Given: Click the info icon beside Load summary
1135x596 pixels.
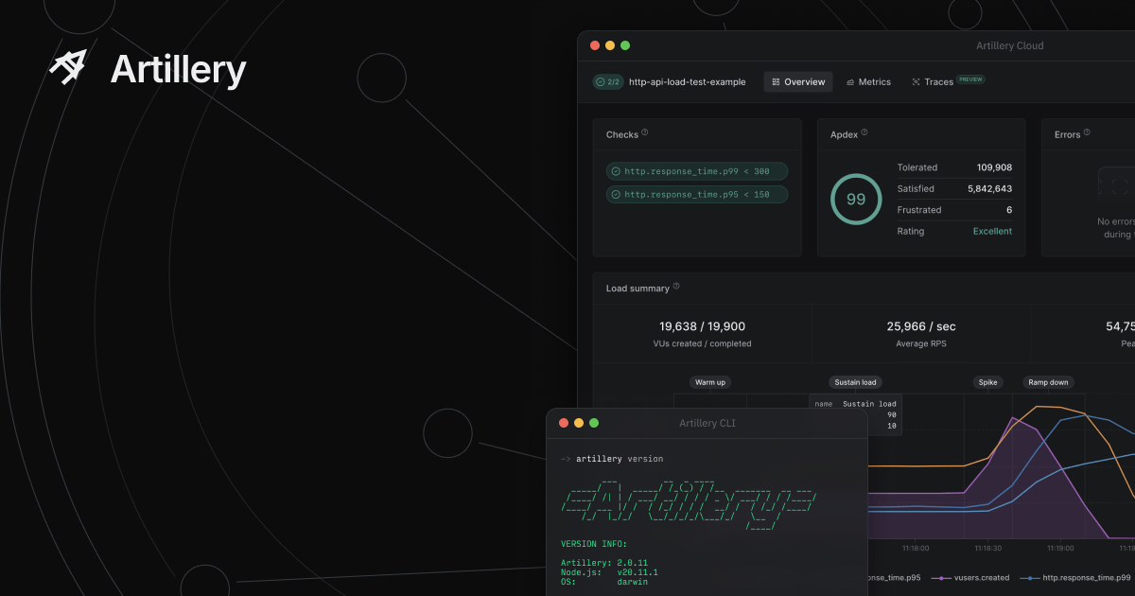Looking at the screenshot, I should tap(676, 287).
